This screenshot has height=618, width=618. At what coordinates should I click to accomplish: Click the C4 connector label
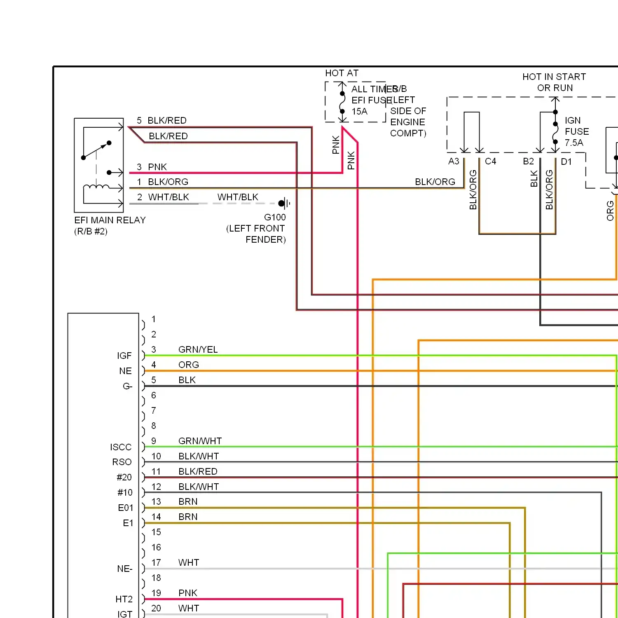[x=491, y=161]
